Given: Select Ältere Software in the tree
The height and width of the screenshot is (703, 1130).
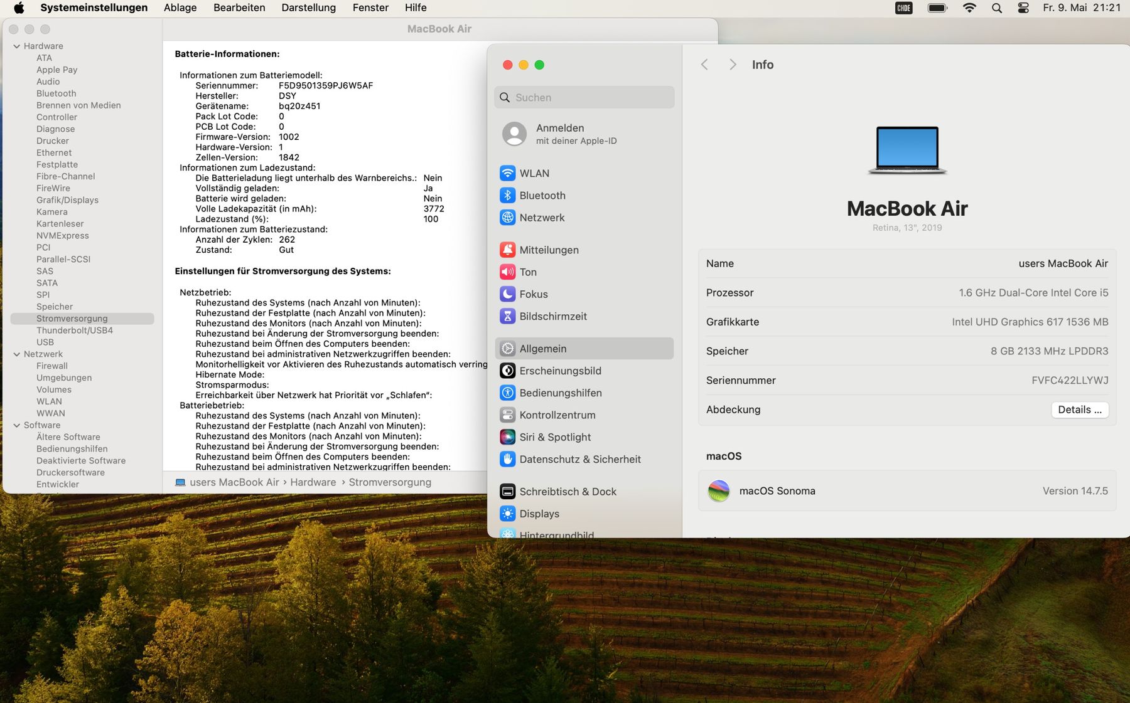Looking at the screenshot, I should click(x=68, y=437).
